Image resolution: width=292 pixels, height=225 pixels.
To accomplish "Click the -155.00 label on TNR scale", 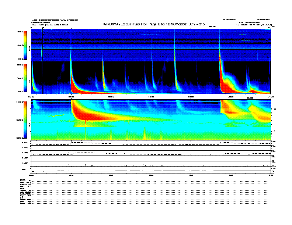I will [x=20, y=138].
